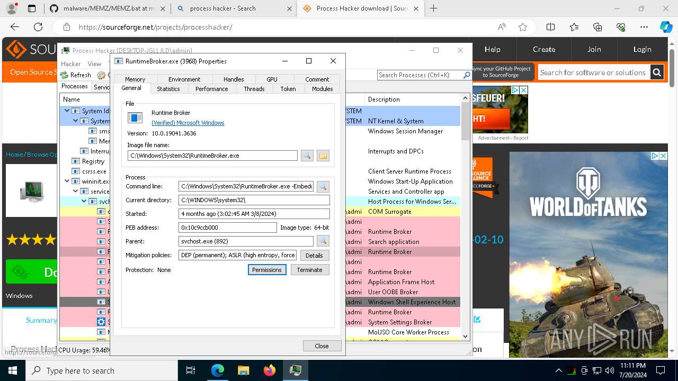Open File Explorer from taskbar

pyautogui.click(x=244, y=370)
